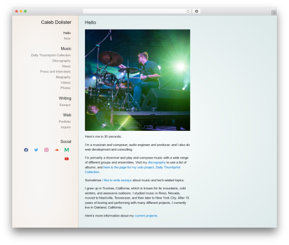
Task: Click the browser address bar
Action: click(137, 11)
